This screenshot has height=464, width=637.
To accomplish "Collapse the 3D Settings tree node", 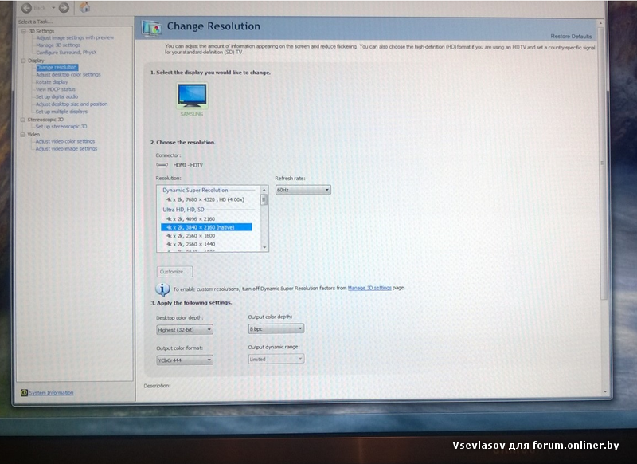I will [x=24, y=31].
